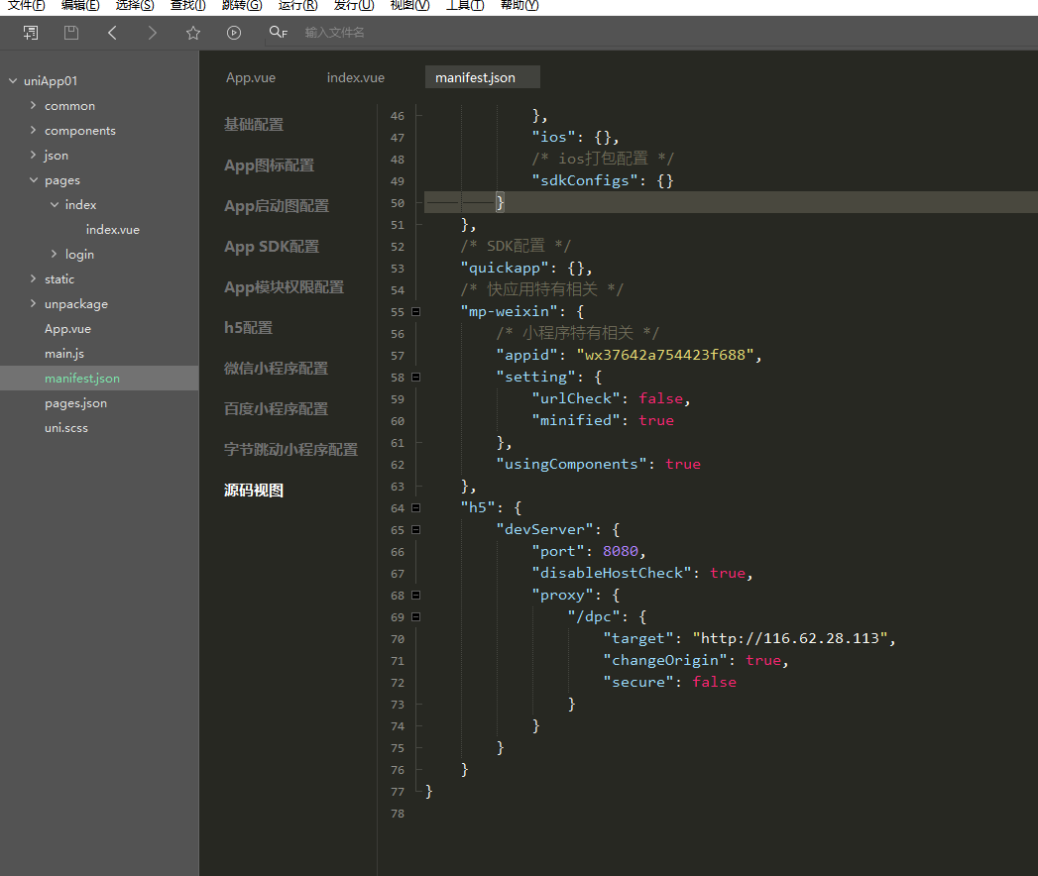Click the file search magnifier icon
Viewport: 1038px width, 876px height.
pyautogui.click(x=278, y=33)
